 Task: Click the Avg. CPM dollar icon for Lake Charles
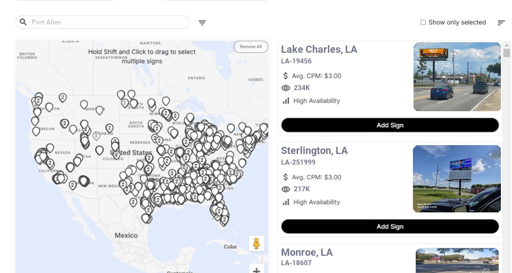coord(285,76)
